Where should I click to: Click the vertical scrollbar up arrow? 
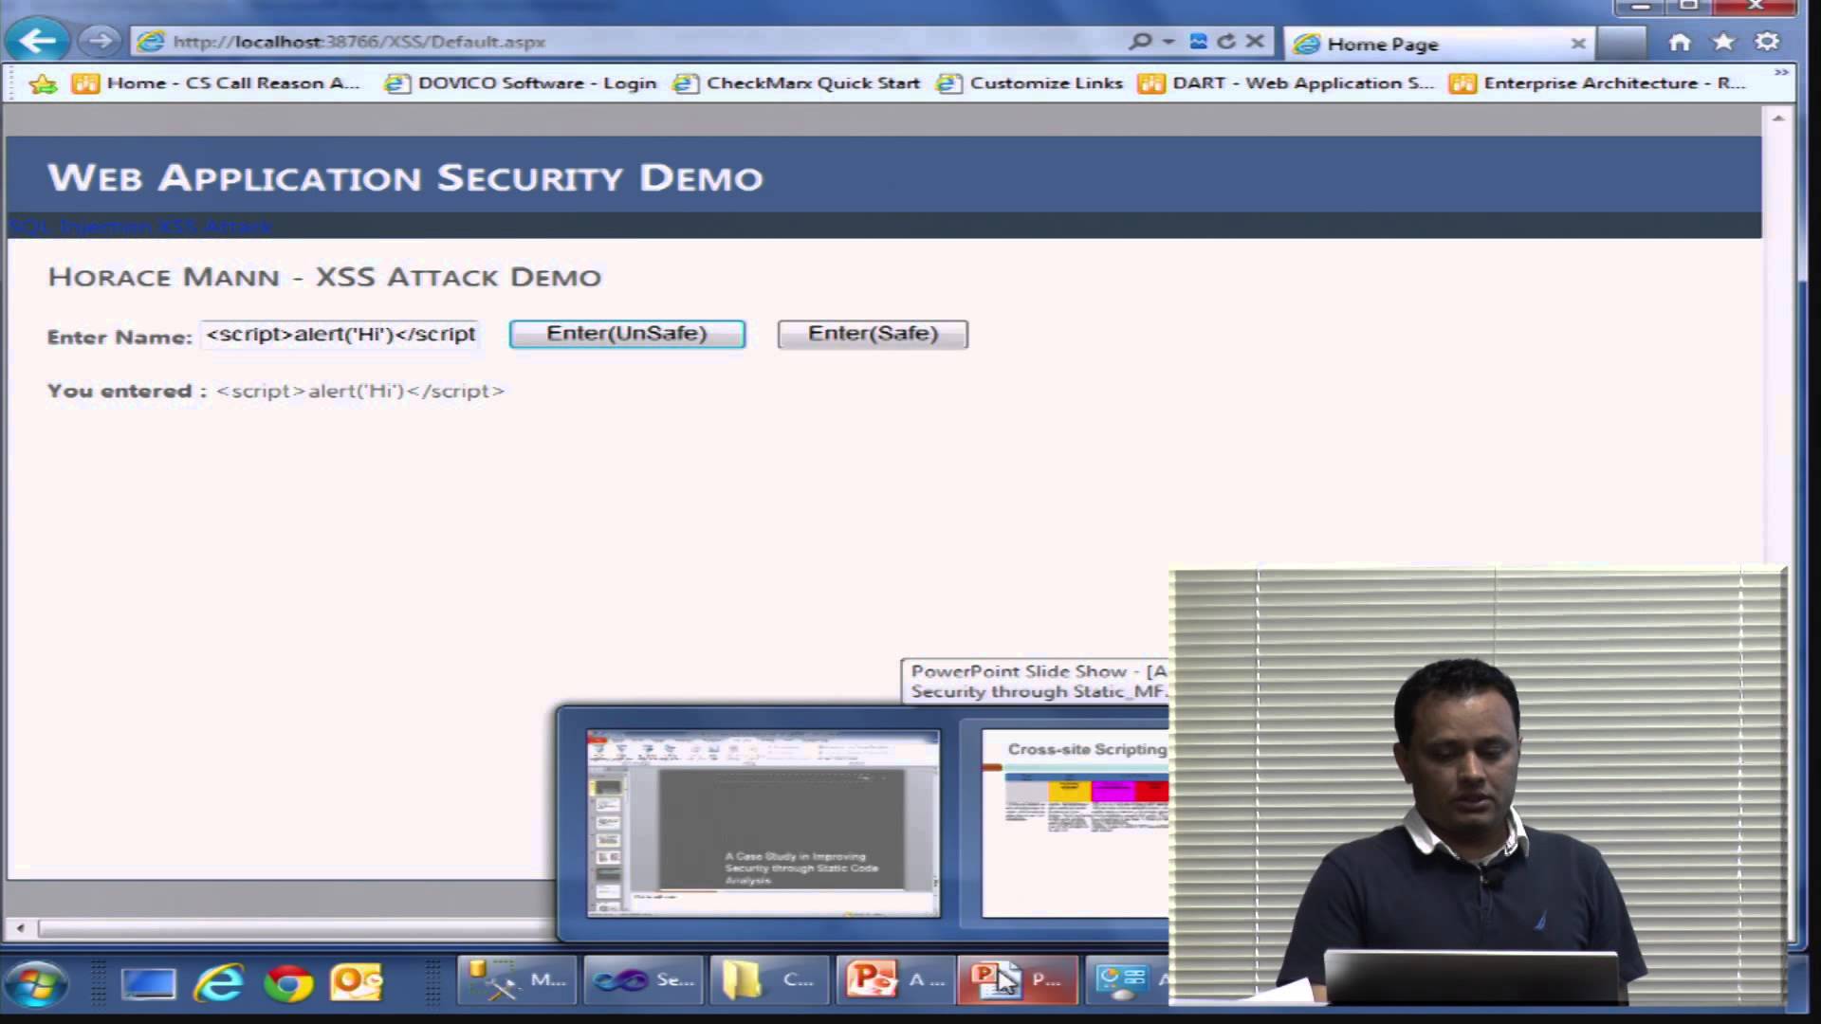coord(1778,119)
